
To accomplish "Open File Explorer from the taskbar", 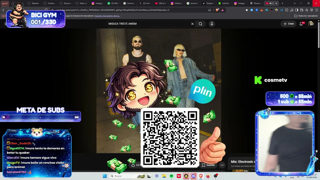I will (x=164, y=176).
